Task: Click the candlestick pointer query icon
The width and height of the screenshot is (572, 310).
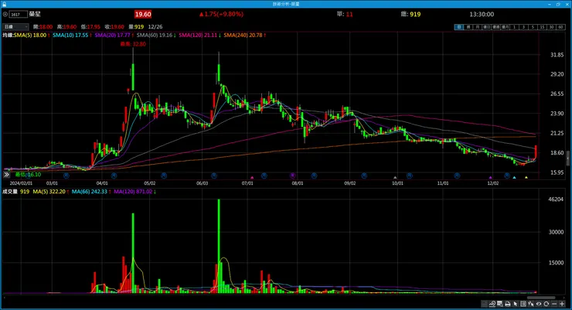Action: pyautogui.click(x=531, y=304)
